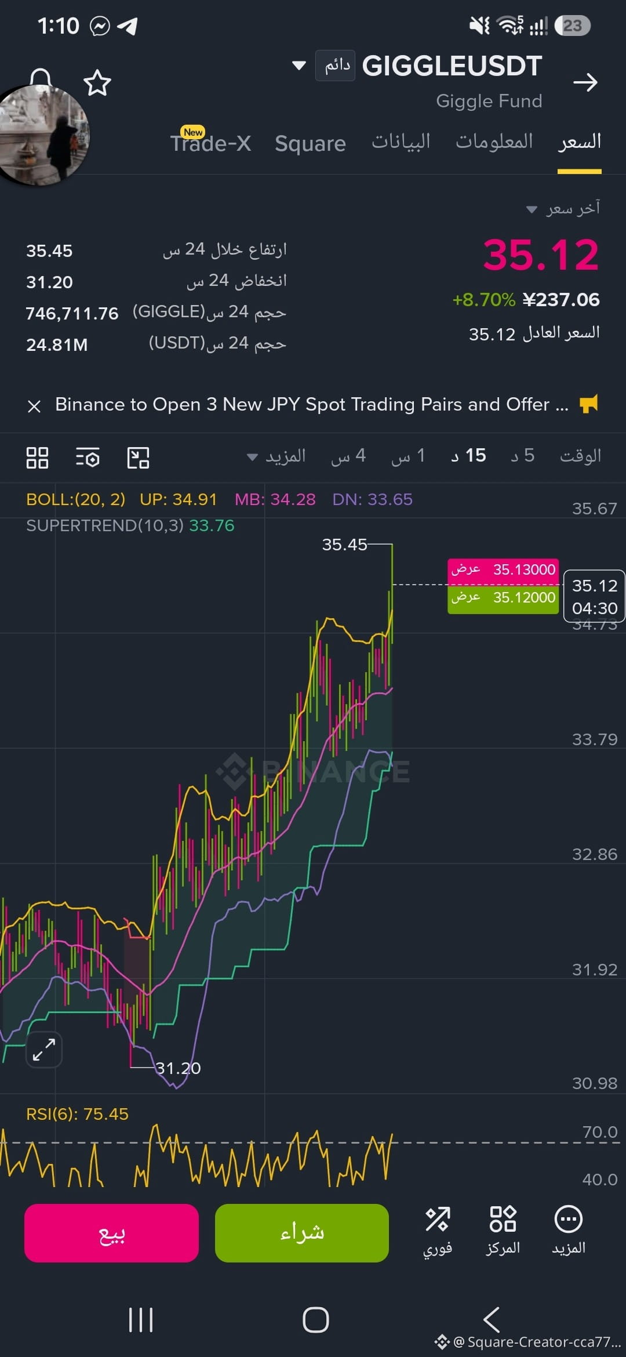This screenshot has width=626, height=1357.
Task: Select the 5 د timeframe
Action: pyautogui.click(x=523, y=456)
